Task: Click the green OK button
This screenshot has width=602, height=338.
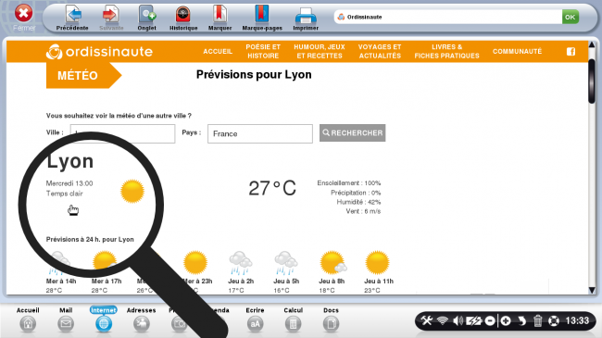Action: [571, 17]
